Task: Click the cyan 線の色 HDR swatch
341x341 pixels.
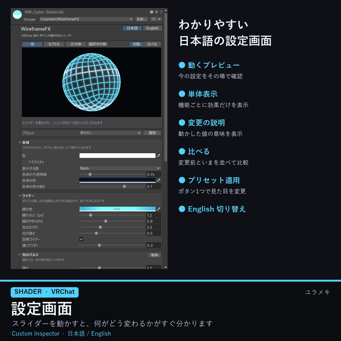Action: click(118, 209)
